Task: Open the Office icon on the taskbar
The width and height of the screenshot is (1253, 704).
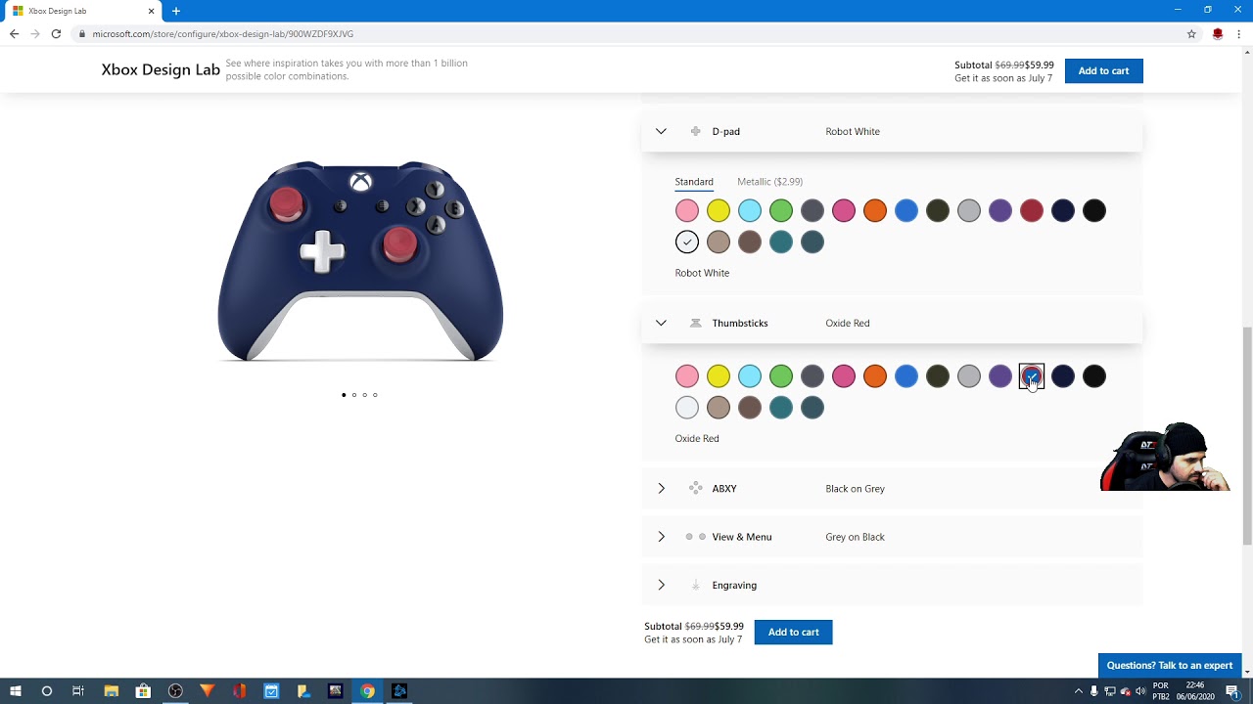Action: [240, 691]
